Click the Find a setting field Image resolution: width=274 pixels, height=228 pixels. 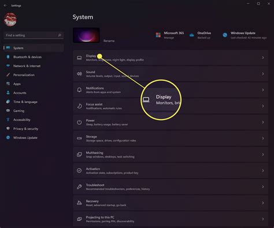[x=34, y=35]
